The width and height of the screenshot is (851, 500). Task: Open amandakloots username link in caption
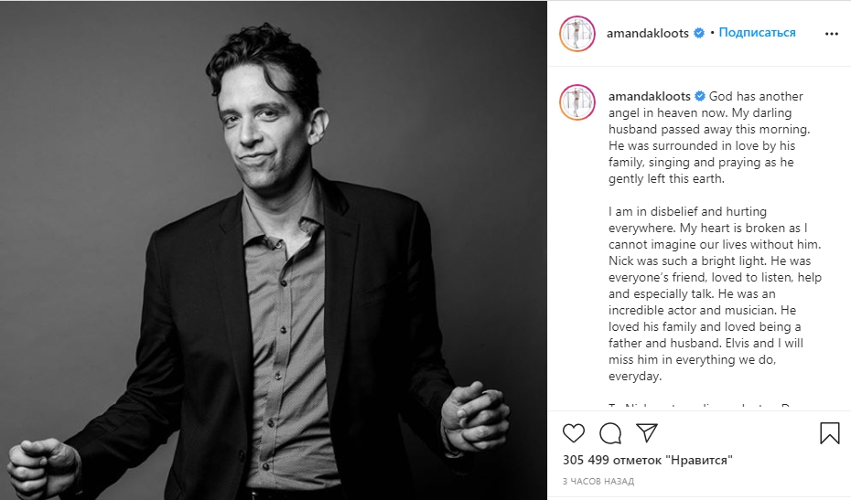point(649,96)
